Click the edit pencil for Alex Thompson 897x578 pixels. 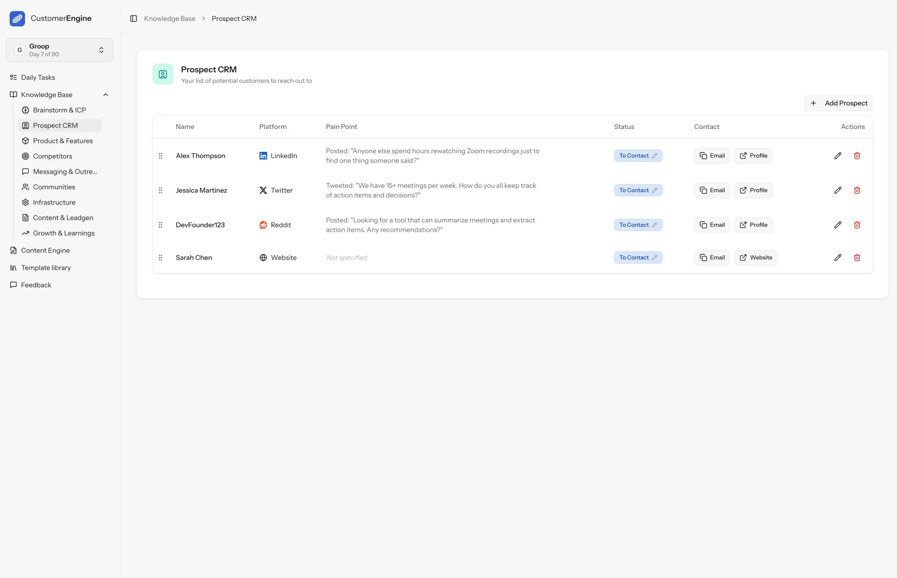coord(838,156)
